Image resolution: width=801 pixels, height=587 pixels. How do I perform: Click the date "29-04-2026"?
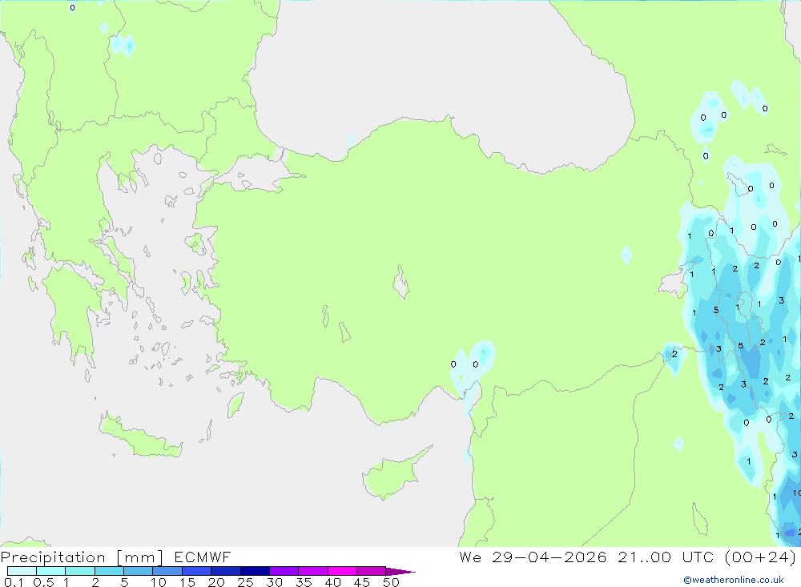coord(549,557)
